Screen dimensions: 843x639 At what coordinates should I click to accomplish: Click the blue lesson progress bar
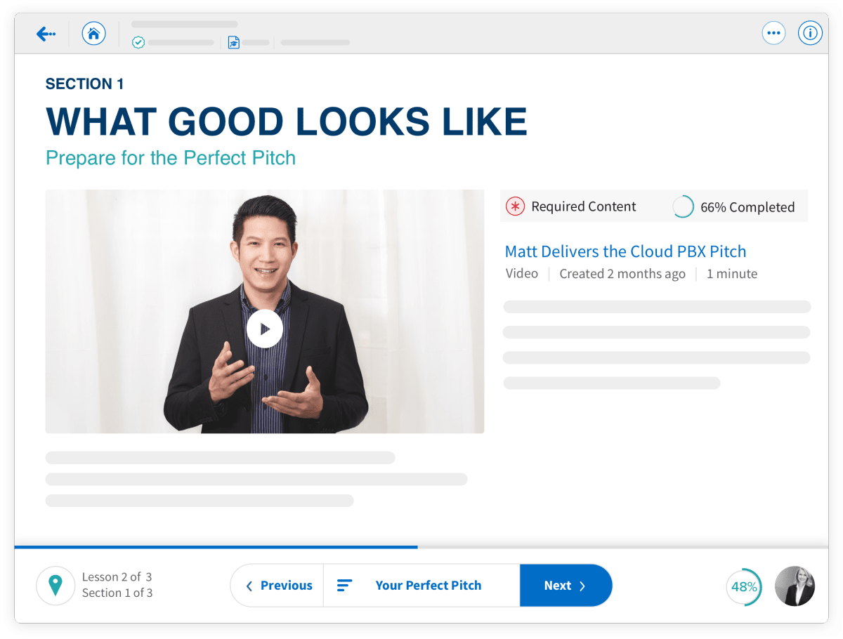point(216,546)
